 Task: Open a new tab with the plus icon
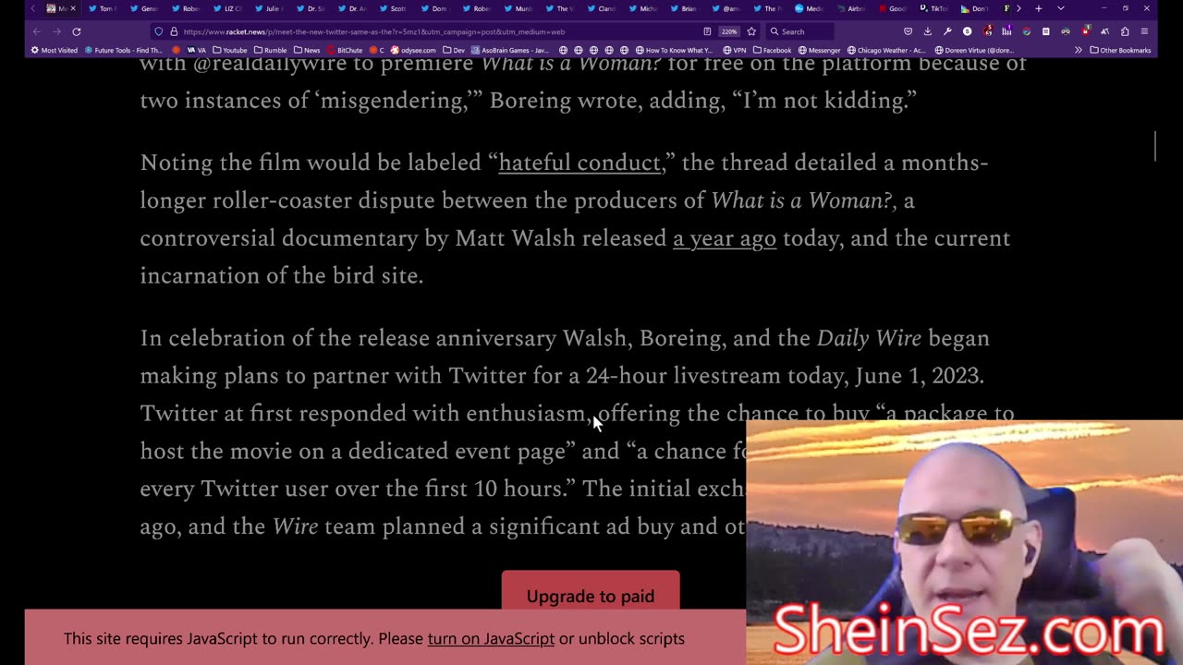(x=1038, y=8)
